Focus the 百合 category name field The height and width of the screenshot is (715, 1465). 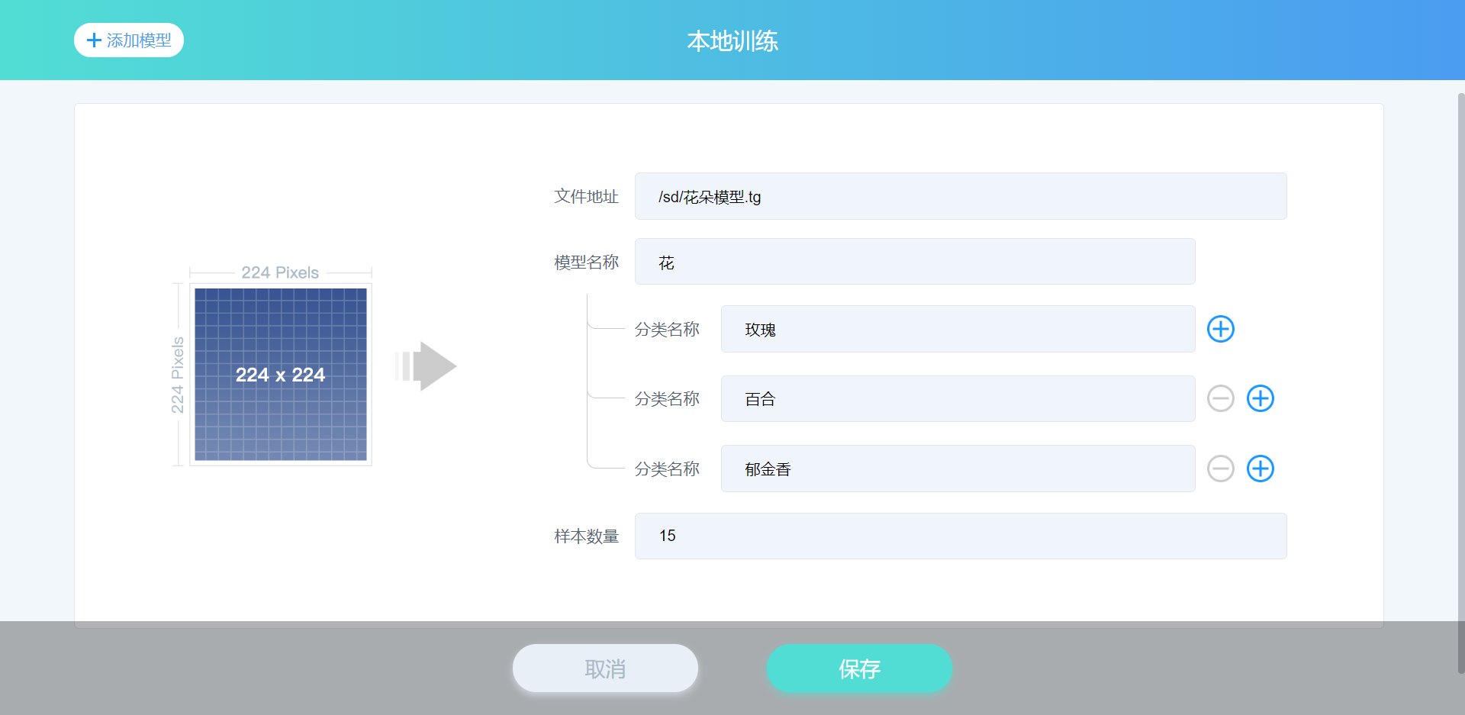(x=958, y=398)
